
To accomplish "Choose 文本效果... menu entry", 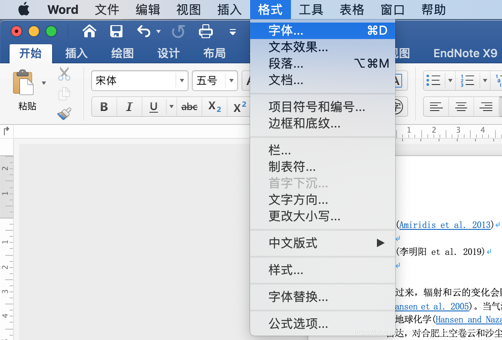I will coord(322,47).
